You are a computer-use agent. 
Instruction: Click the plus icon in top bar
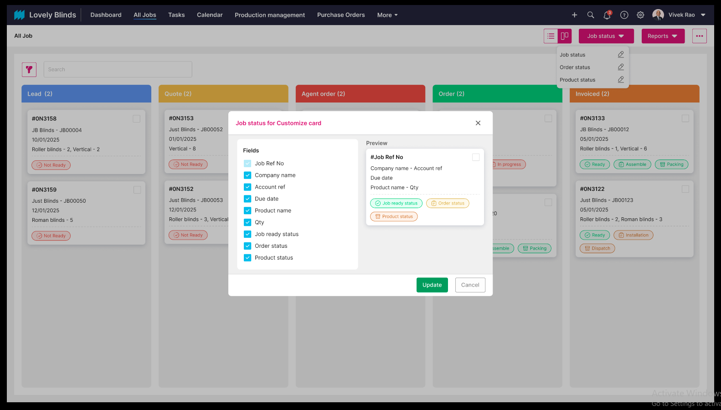click(574, 15)
